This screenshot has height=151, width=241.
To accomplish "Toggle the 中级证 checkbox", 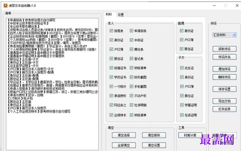I will click(132, 40).
